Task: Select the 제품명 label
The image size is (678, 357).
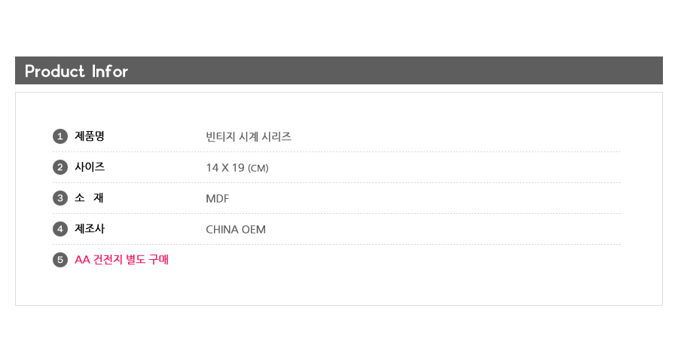Action: point(90,136)
